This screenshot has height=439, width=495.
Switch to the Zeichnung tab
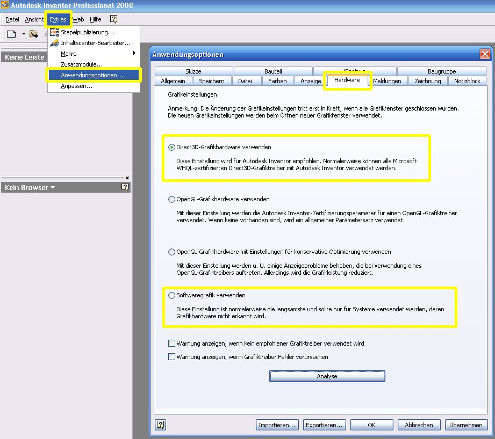click(428, 81)
